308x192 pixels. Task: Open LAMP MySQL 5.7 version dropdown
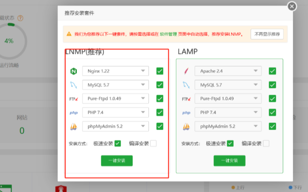coord(228,85)
